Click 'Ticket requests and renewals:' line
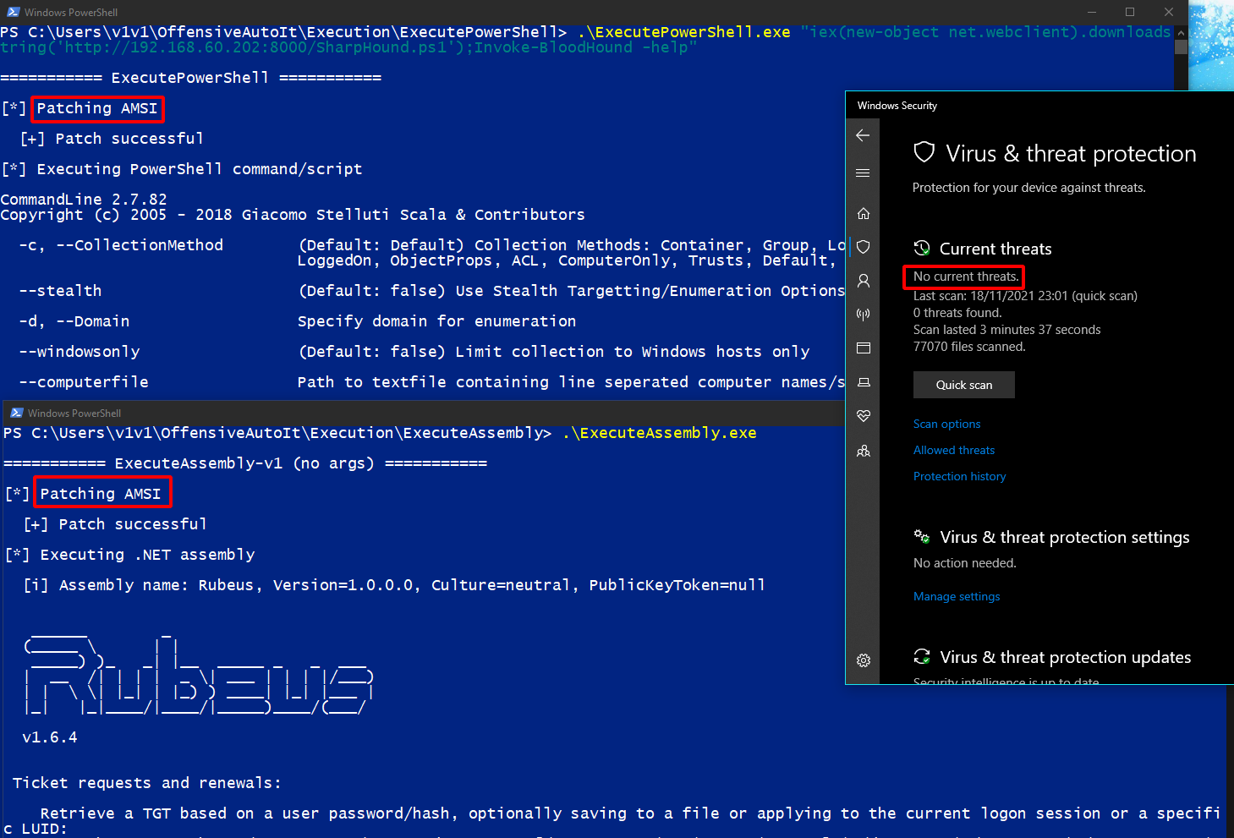Viewport: 1234px width, 838px height. tap(147, 783)
